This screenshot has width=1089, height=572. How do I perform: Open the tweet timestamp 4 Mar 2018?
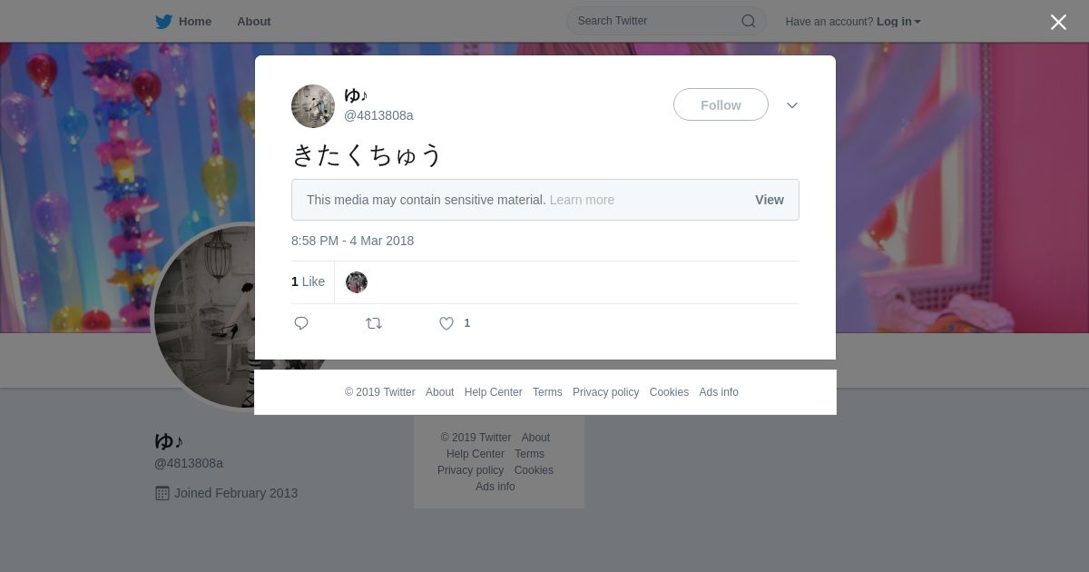point(352,241)
